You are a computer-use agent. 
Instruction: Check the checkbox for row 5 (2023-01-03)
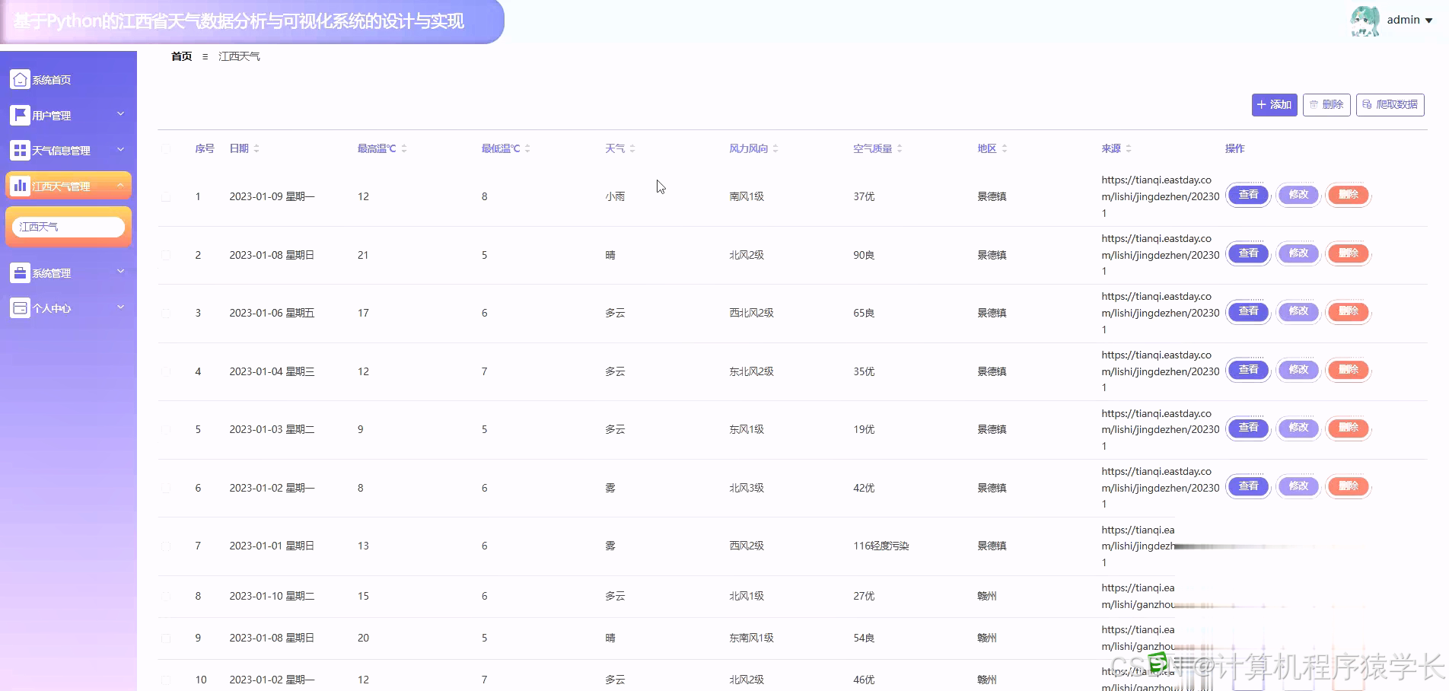(167, 429)
